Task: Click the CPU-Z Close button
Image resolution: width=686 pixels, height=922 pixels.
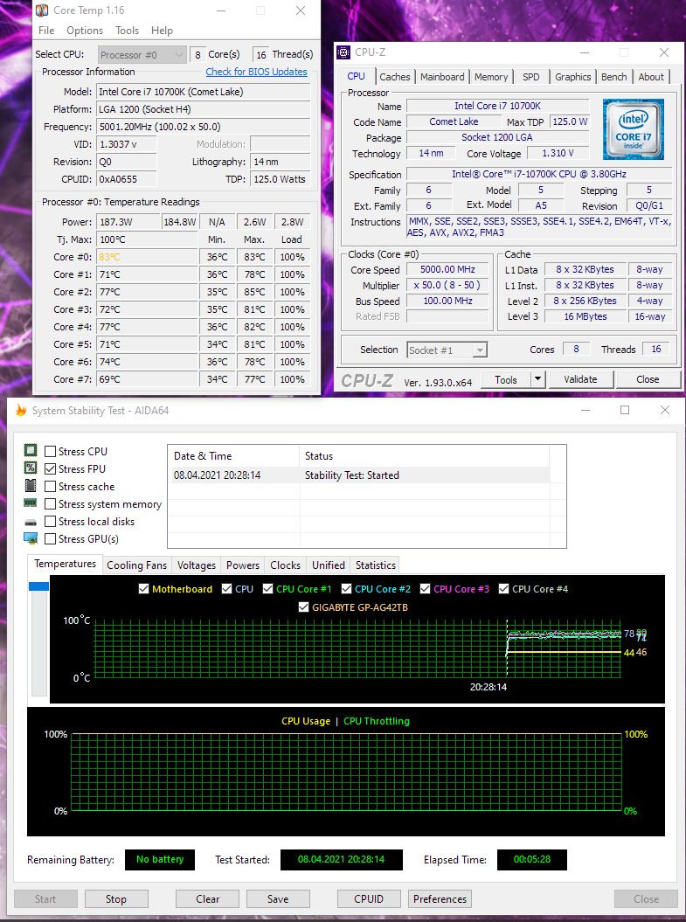Action: [648, 379]
